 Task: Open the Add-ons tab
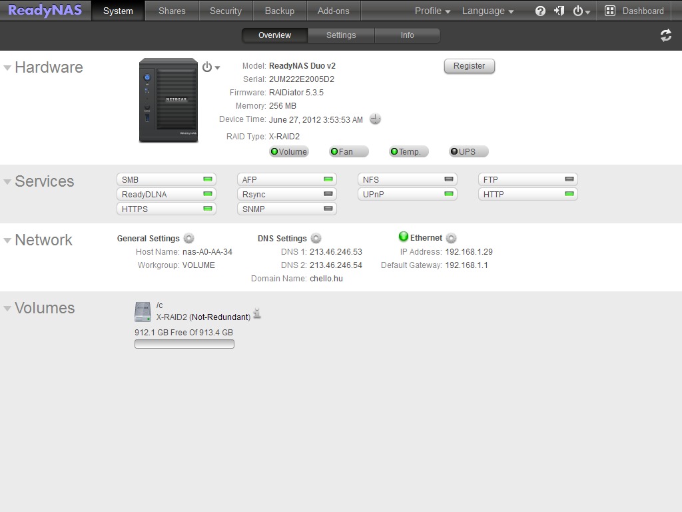pos(334,11)
